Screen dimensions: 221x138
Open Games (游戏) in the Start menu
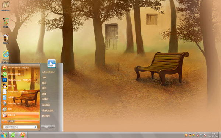[x=44, y=94]
